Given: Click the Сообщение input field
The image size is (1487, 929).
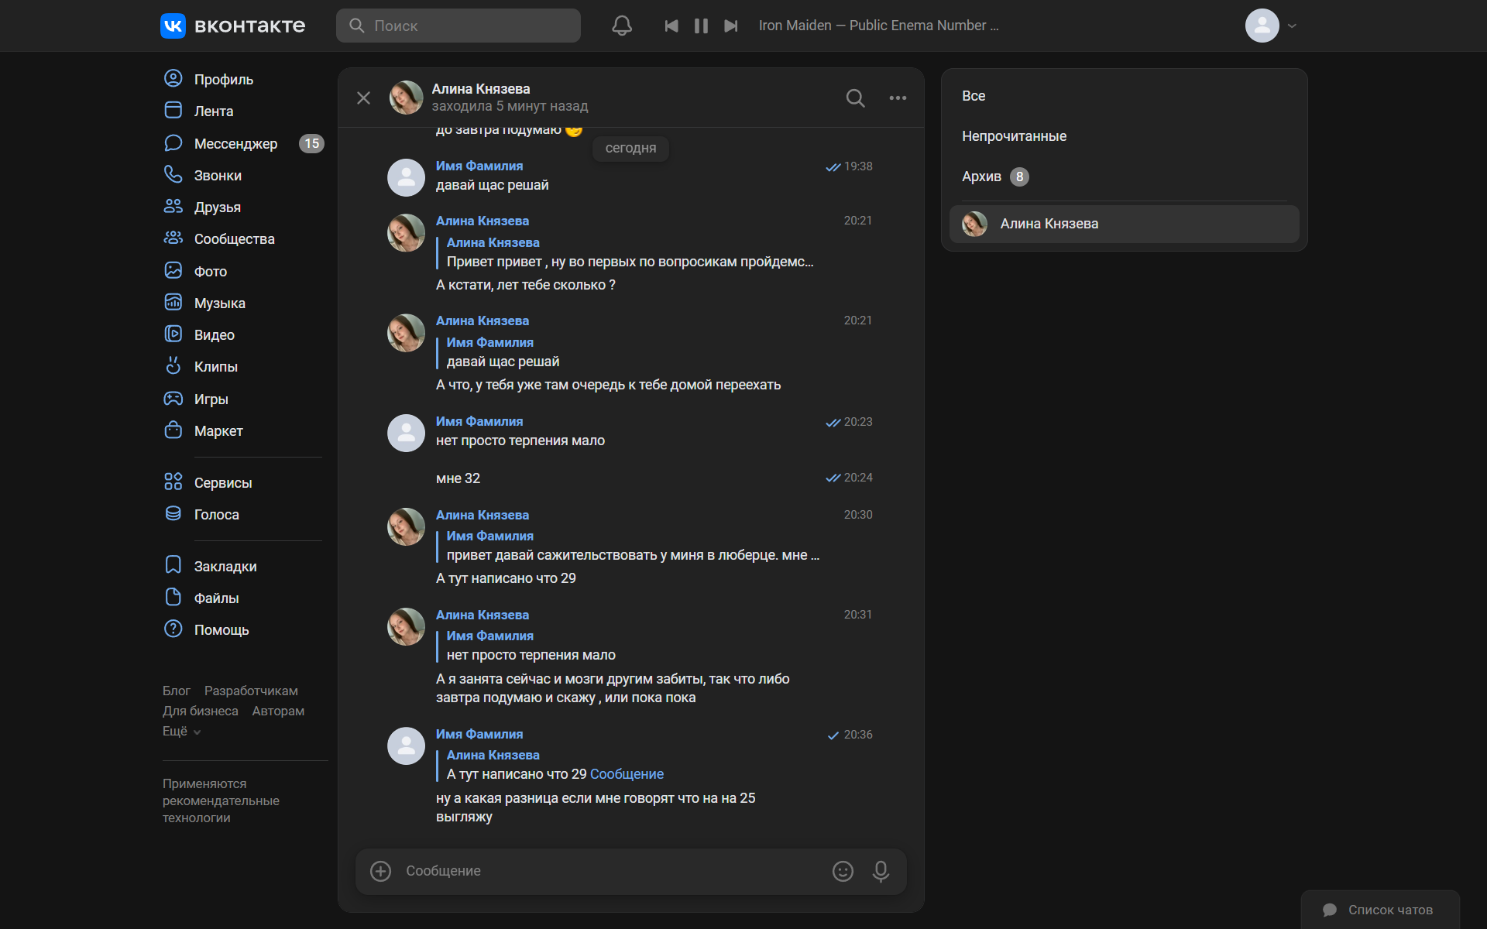Looking at the screenshot, I should point(604,871).
